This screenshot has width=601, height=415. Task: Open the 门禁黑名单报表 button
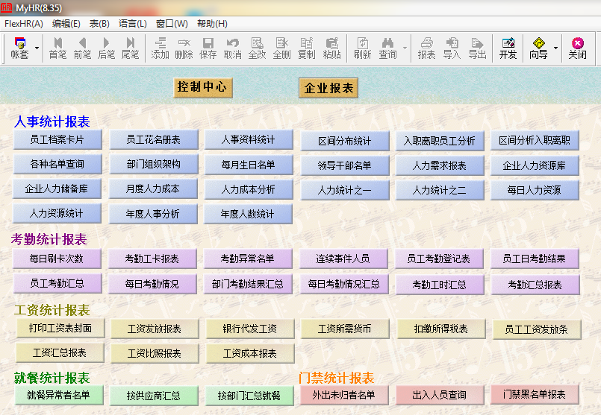pyautogui.click(x=534, y=394)
